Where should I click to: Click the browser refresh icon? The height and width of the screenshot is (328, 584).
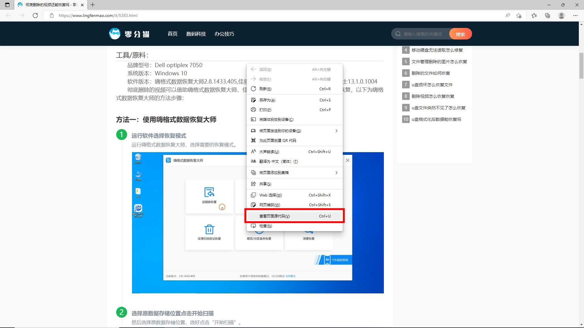point(35,15)
